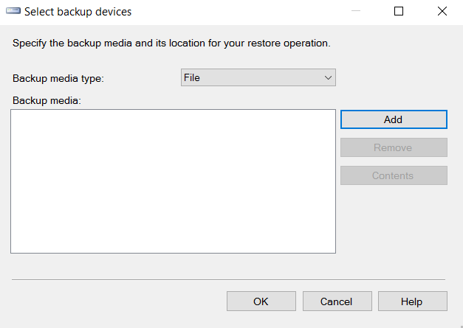
Task: Minimize the Select backup devices dialog
Action: 355,12
